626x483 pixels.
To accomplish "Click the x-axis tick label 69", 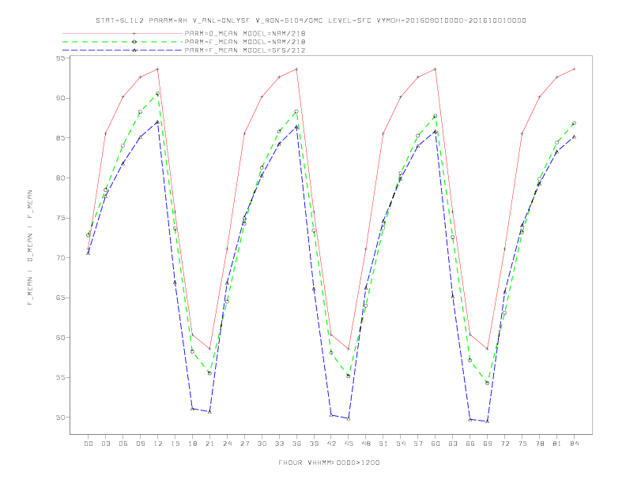I will (x=488, y=444).
